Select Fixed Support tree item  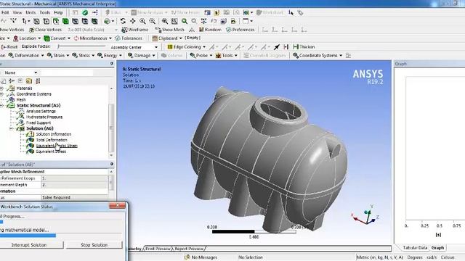pyautogui.click(x=39, y=123)
